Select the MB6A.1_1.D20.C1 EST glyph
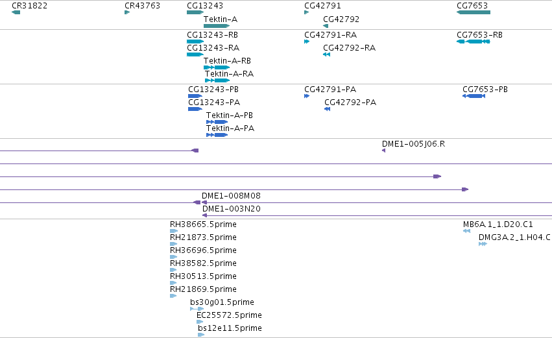Screen dimensions: 552x338 (467, 232)
